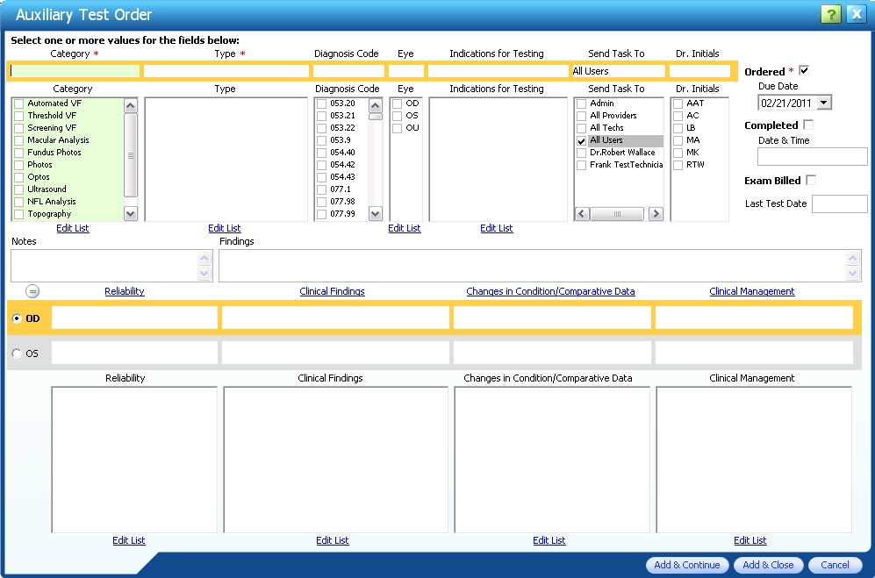Click the Category list scroll down arrow

[x=131, y=214]
